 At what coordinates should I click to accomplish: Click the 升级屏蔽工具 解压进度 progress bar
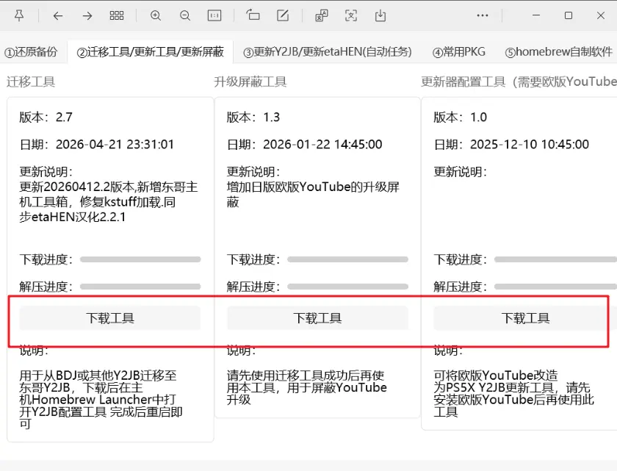(x=348, y=287)
